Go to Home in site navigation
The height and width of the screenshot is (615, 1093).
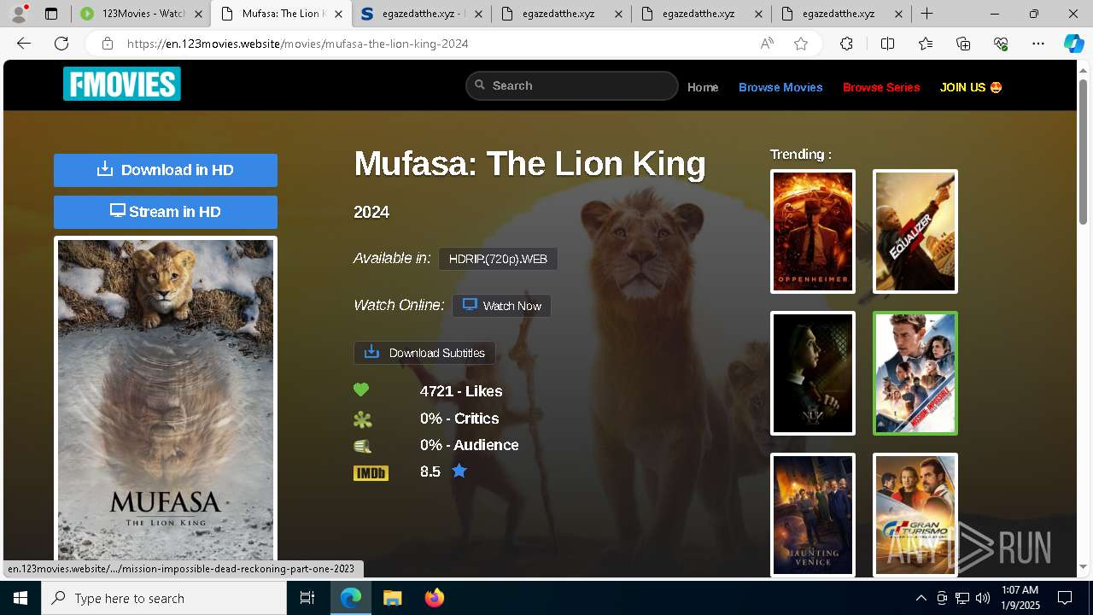[703, 87]
